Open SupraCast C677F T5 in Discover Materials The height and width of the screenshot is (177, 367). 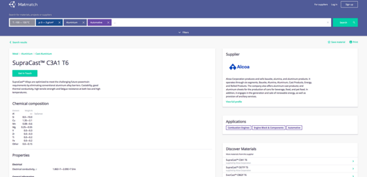[x=290, y=168]
